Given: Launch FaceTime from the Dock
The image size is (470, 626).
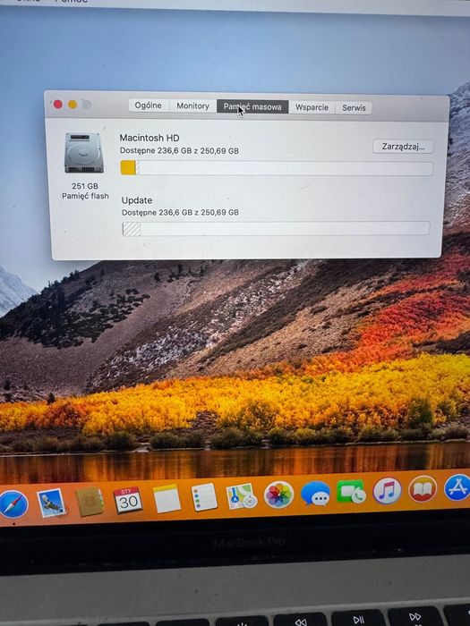Looking at the screenshot, I should pyautogui.click(x=351, y=492).
